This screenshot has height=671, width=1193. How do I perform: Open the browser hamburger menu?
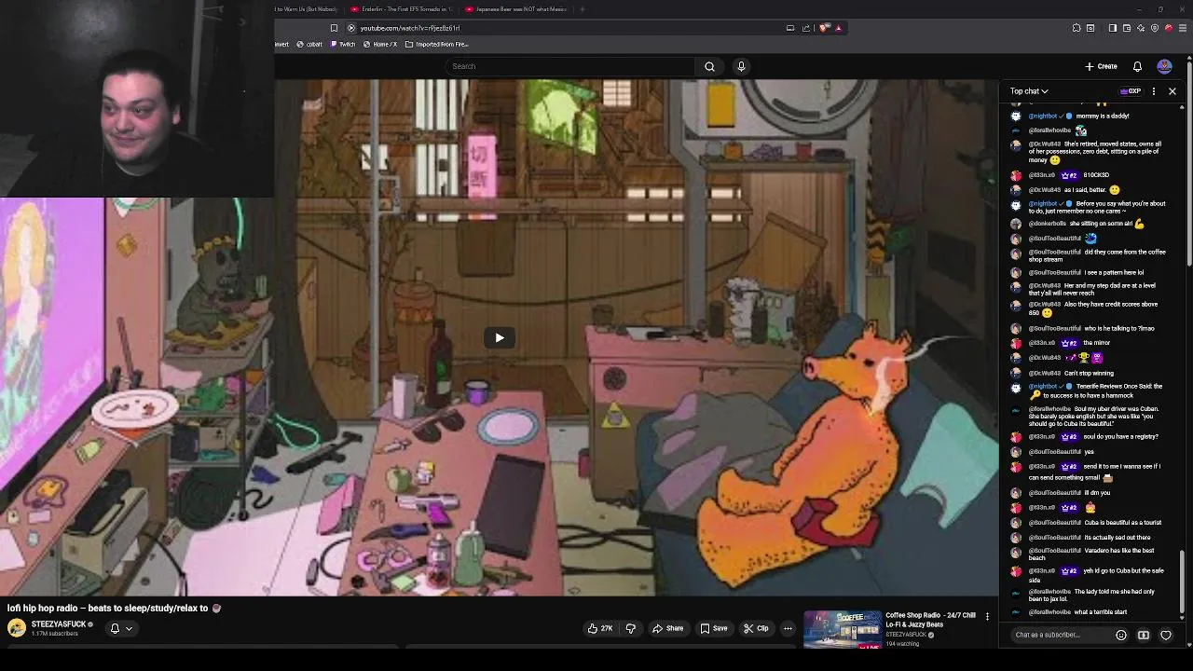tap(1184, 28)
